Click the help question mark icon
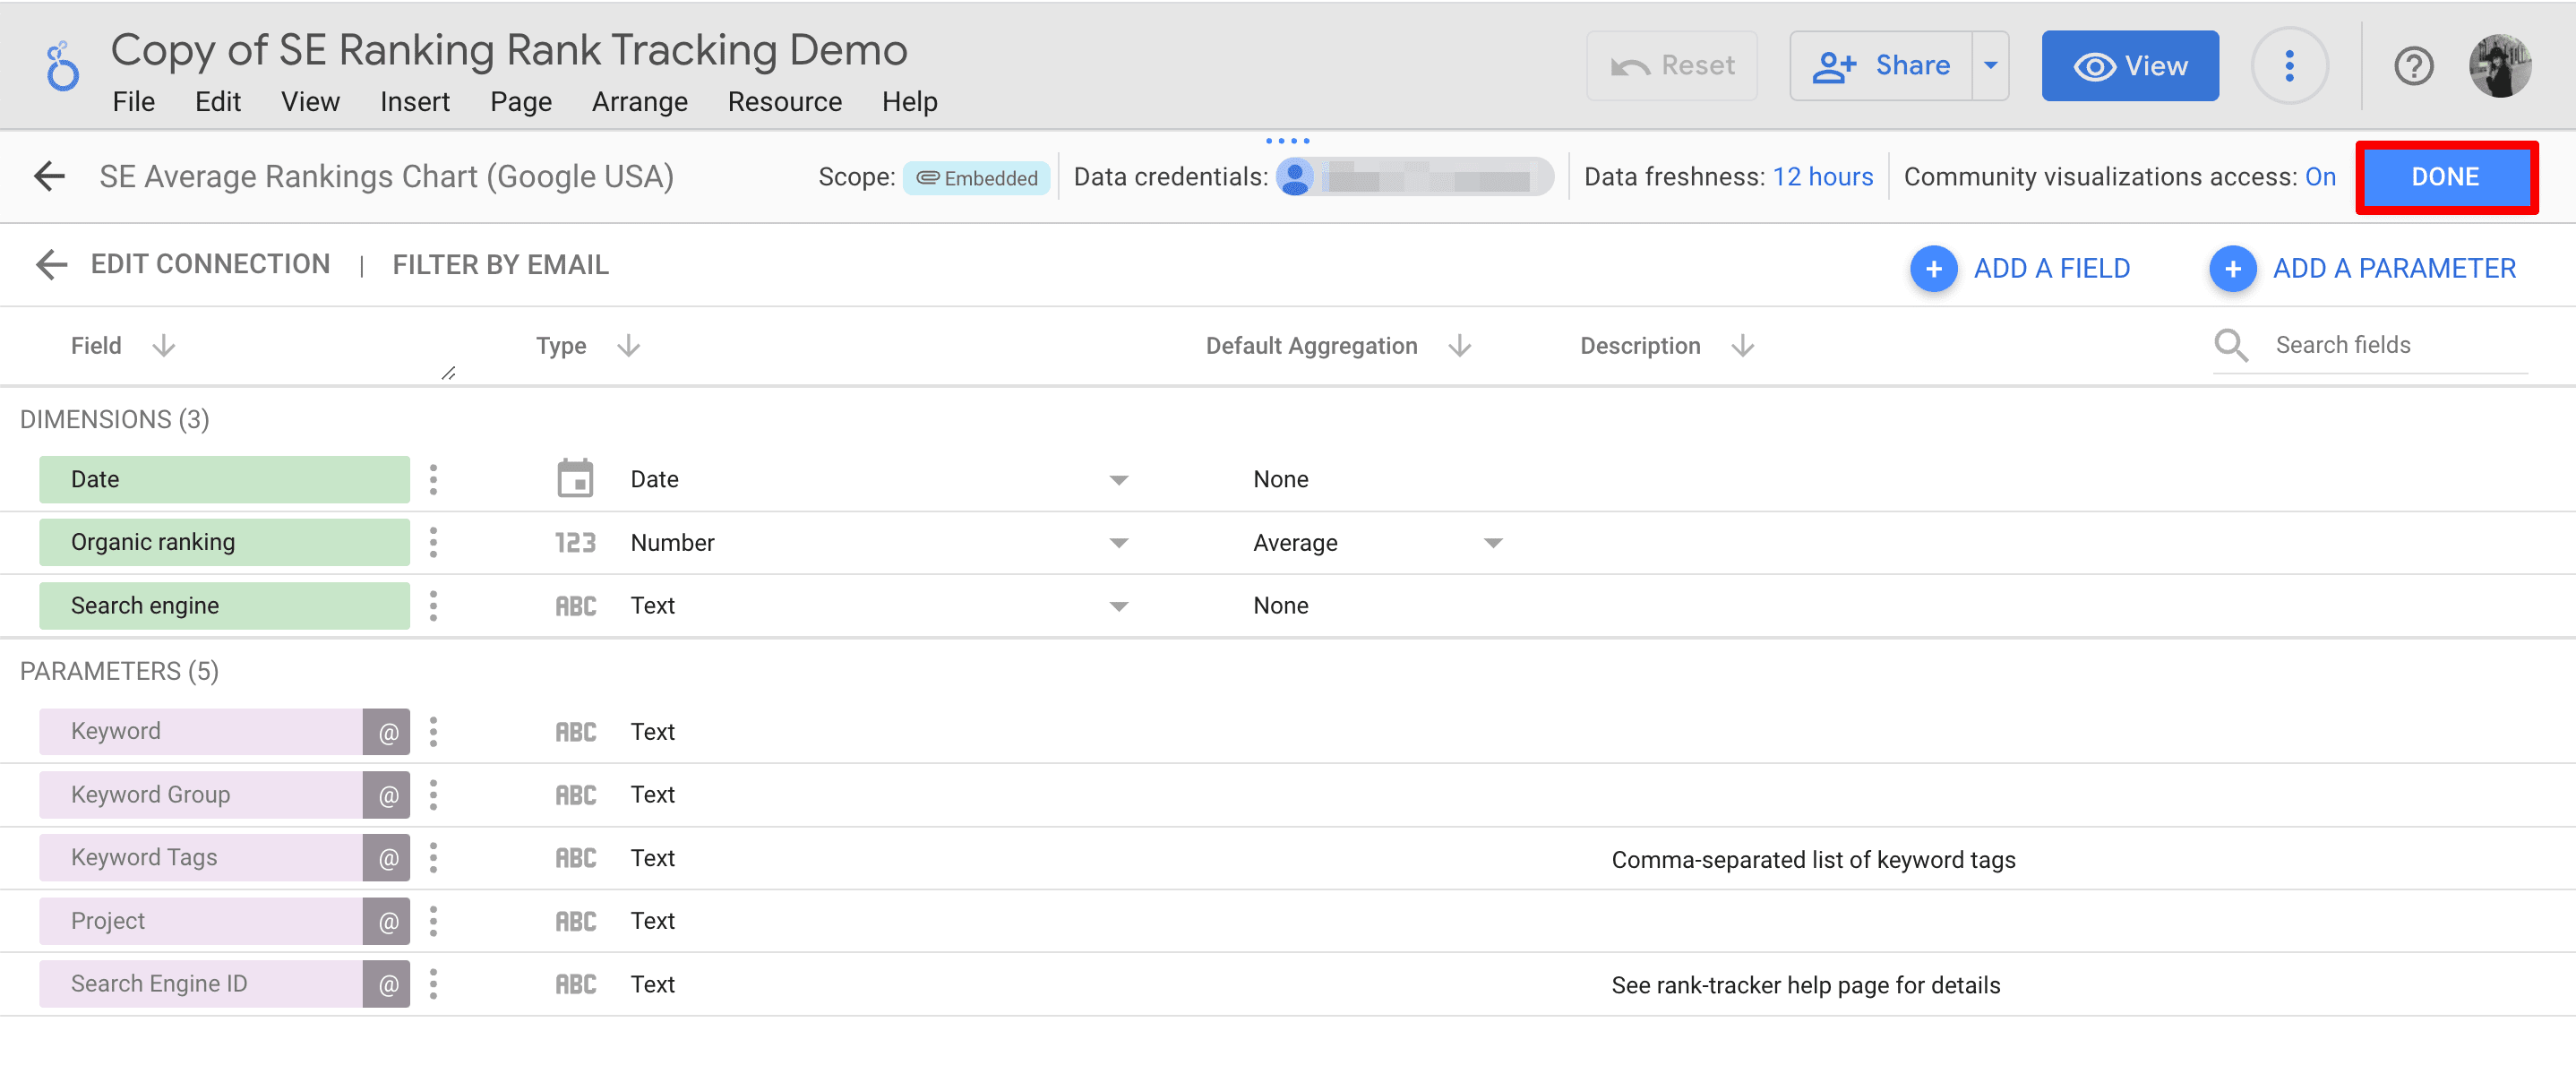The height and width of the screenshot is (1091, 2576). 2412,65
